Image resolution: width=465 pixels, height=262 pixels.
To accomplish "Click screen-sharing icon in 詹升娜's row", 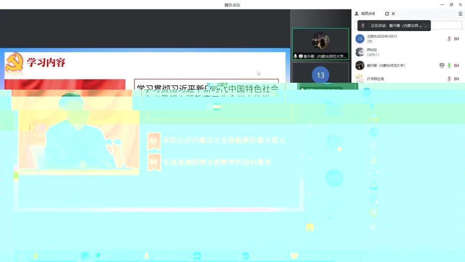I will [442, 65].
